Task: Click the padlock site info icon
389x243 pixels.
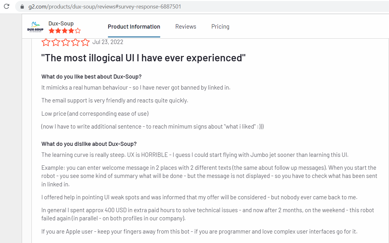Action: tap(22, 7)
